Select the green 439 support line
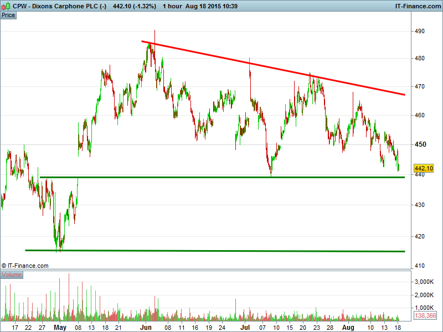The image size is (443, 332). click(x=223, y=177)
